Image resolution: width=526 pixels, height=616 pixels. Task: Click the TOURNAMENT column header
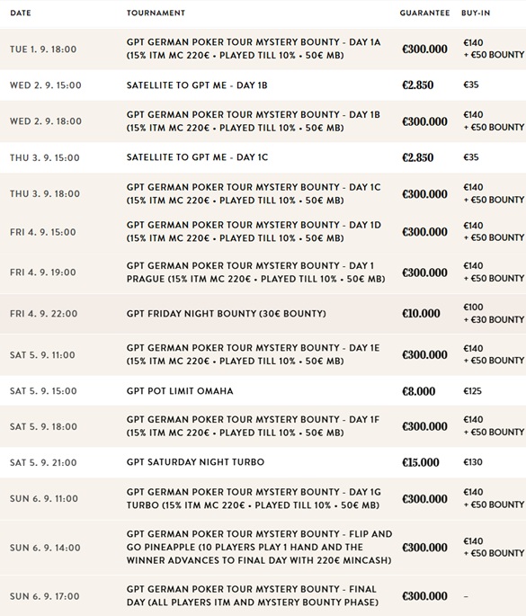pos(156,13)
